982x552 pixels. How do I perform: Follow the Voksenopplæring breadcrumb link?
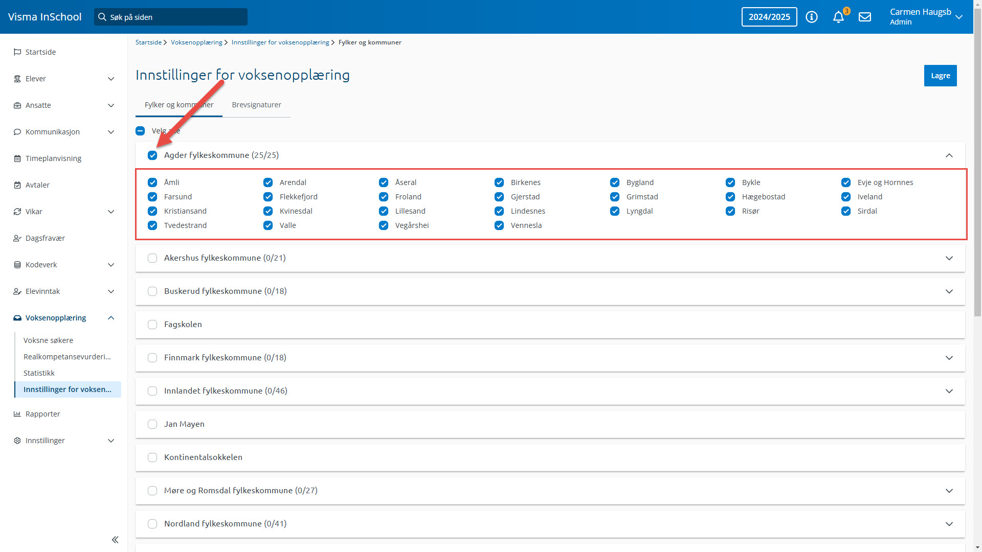pos(196,42)
